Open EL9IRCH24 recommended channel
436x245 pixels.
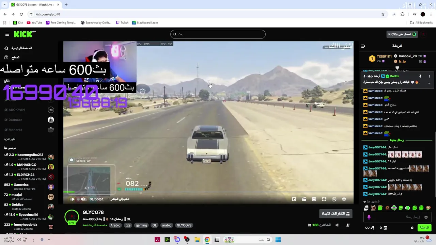(x=29, y=177)
